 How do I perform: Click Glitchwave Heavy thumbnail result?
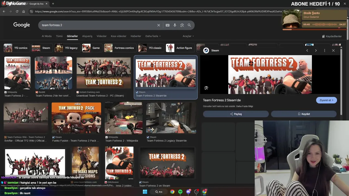click(x=119, y=163)
